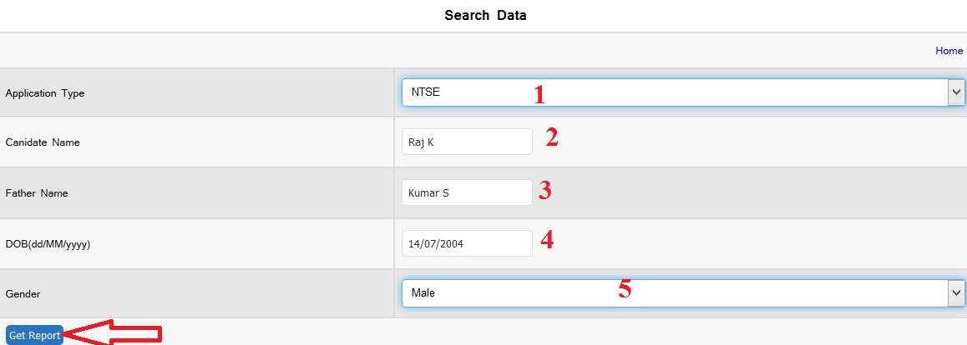
Task: Click the red number 5 marker
Action: [625, 289]
